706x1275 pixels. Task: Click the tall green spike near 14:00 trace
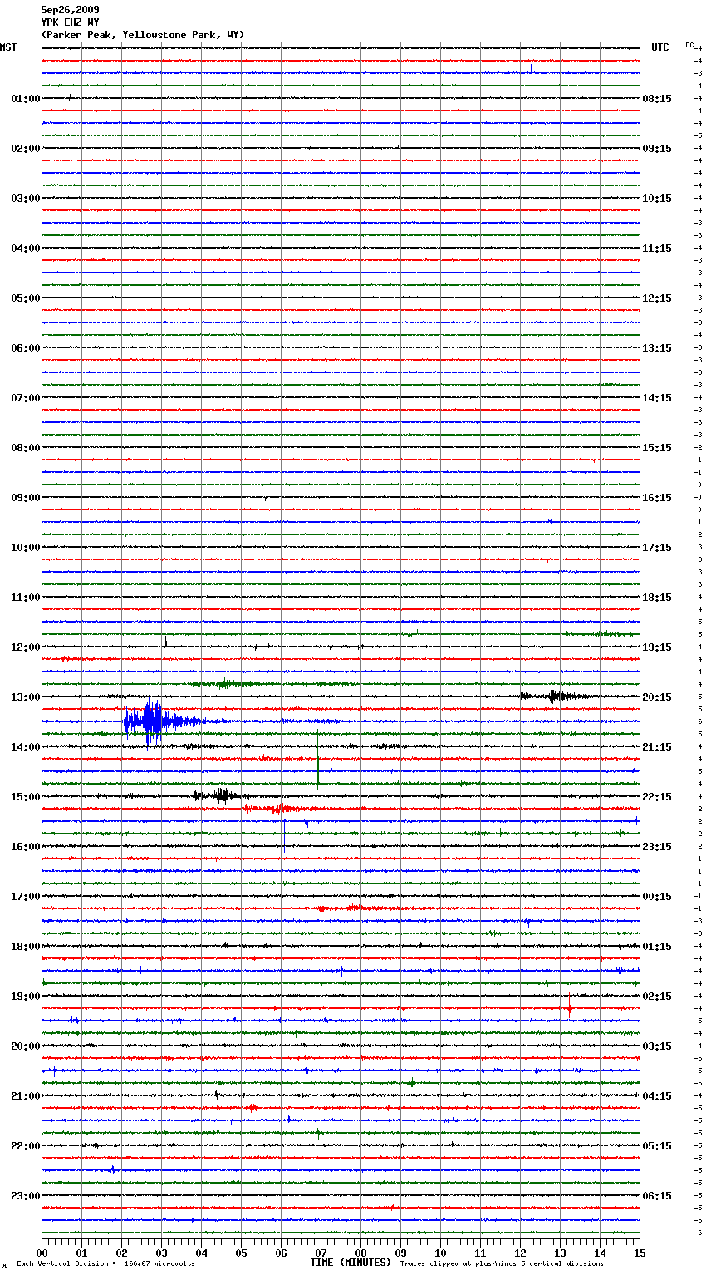(x=318, y=759)
